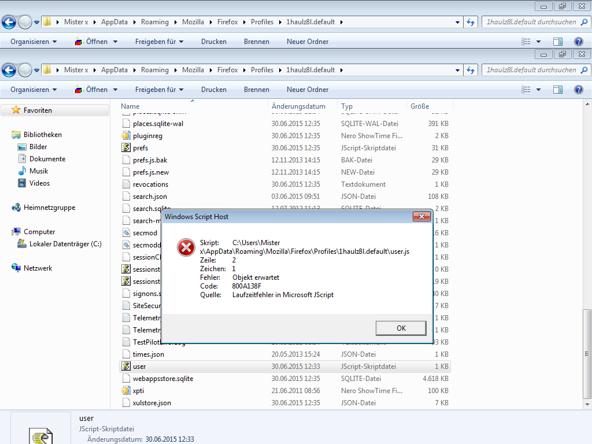Click Brennen in the toolbar
The image size is (592, 444).
click(x=256, y=90)
